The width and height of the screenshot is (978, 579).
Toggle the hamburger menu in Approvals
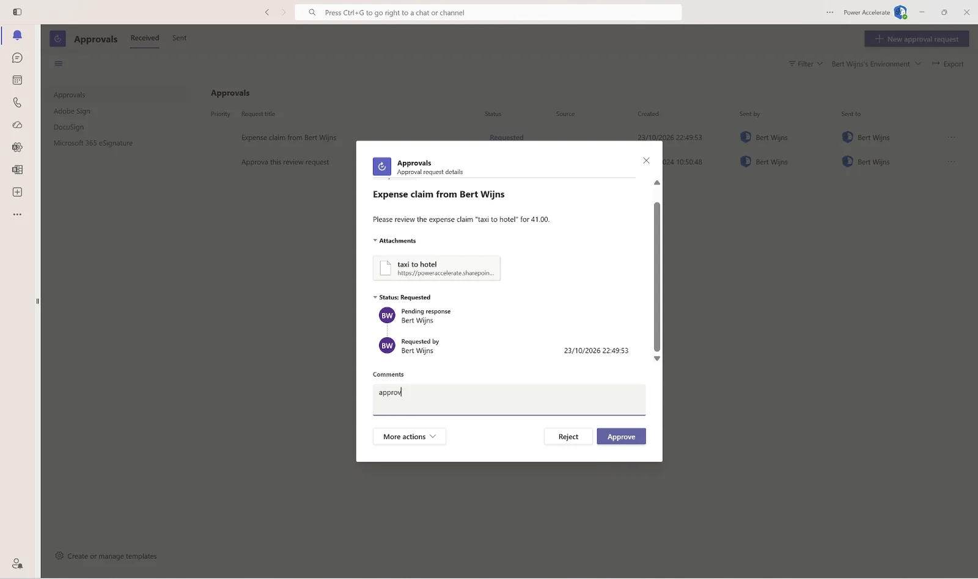coord(59,64)
